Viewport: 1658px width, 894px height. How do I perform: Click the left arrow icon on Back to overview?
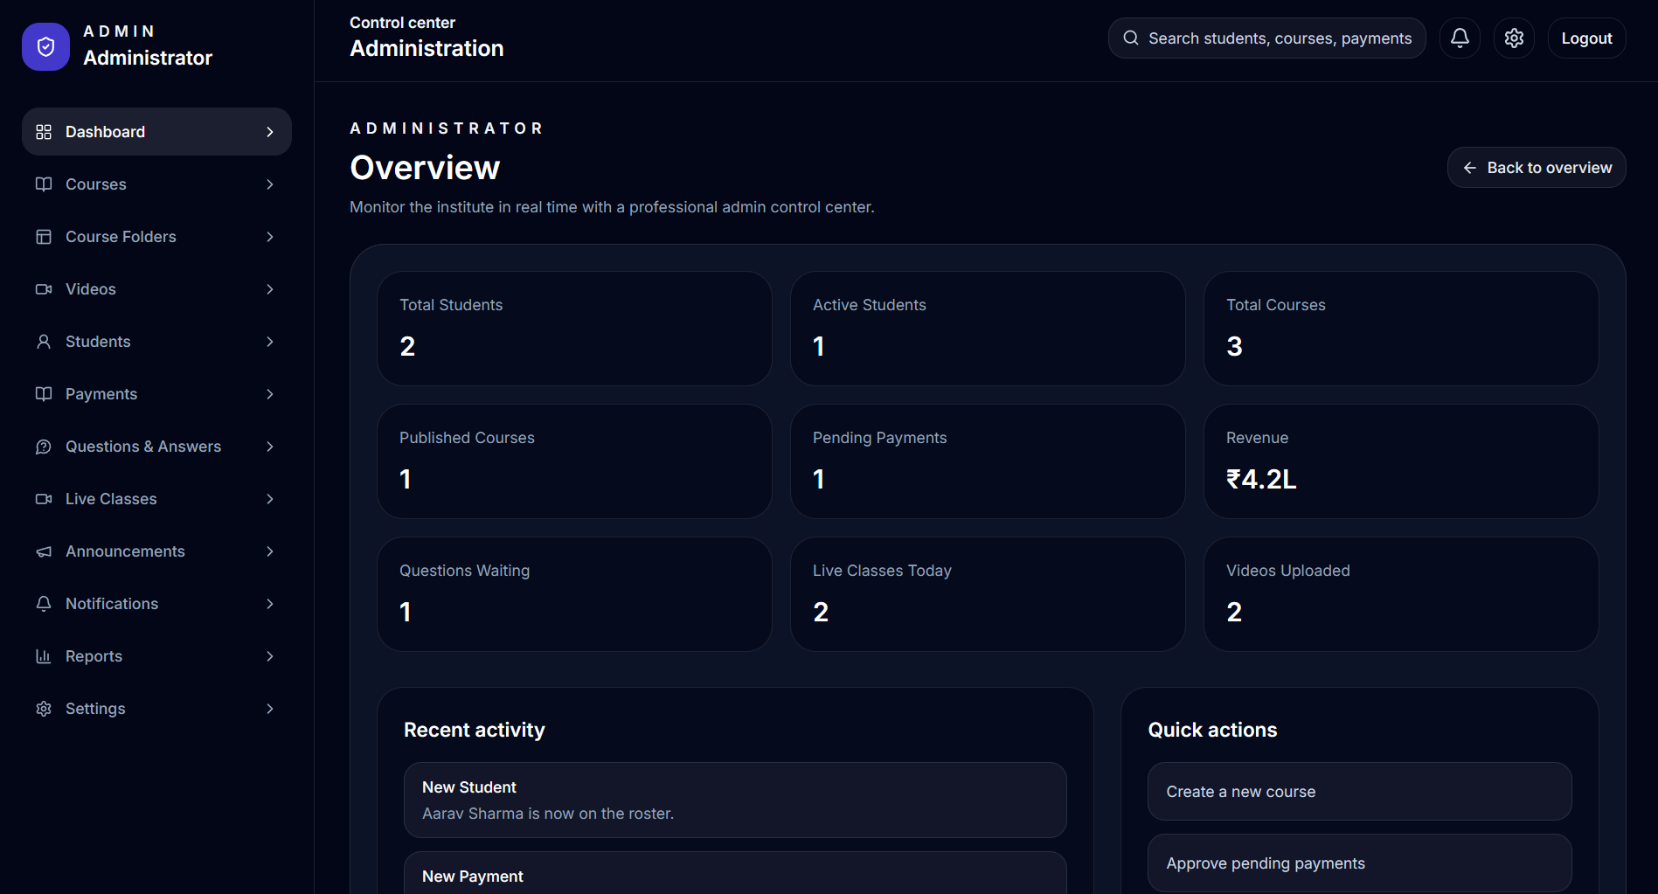coord(1470,168)
